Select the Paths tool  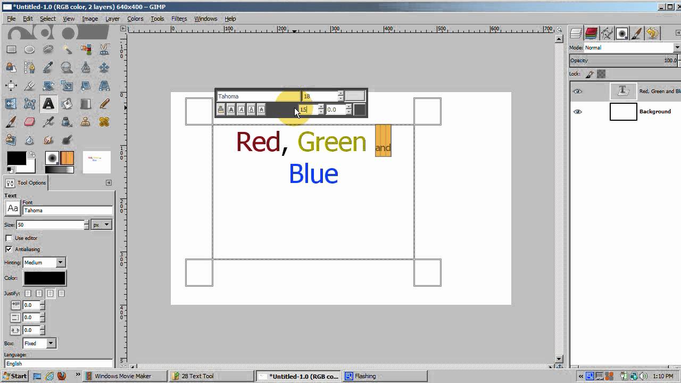tap(30, 68)
